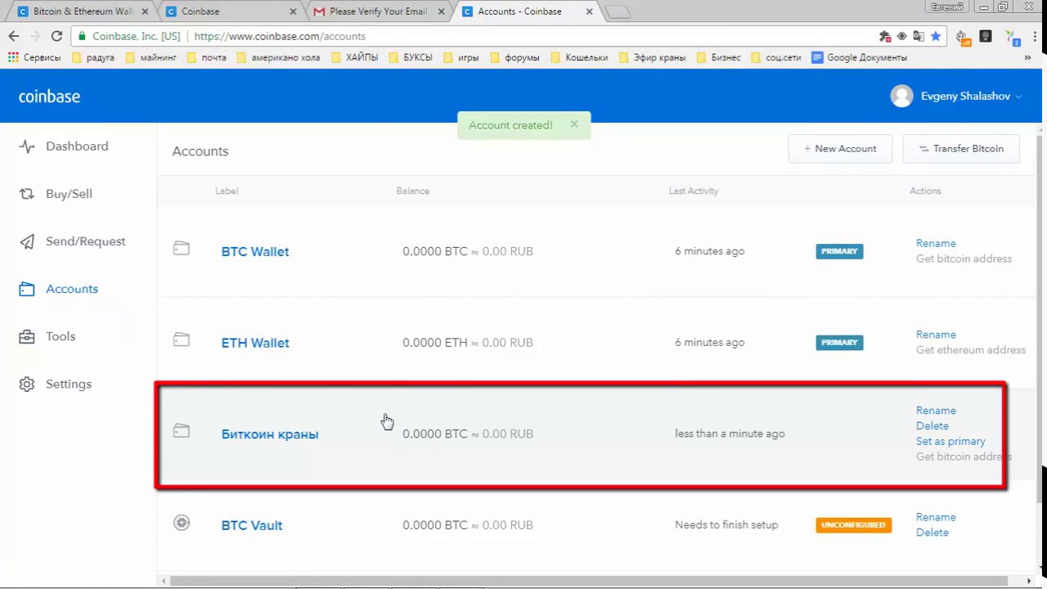Click the secure site lock icon
1047x589 pixels.
click(82, 36)
